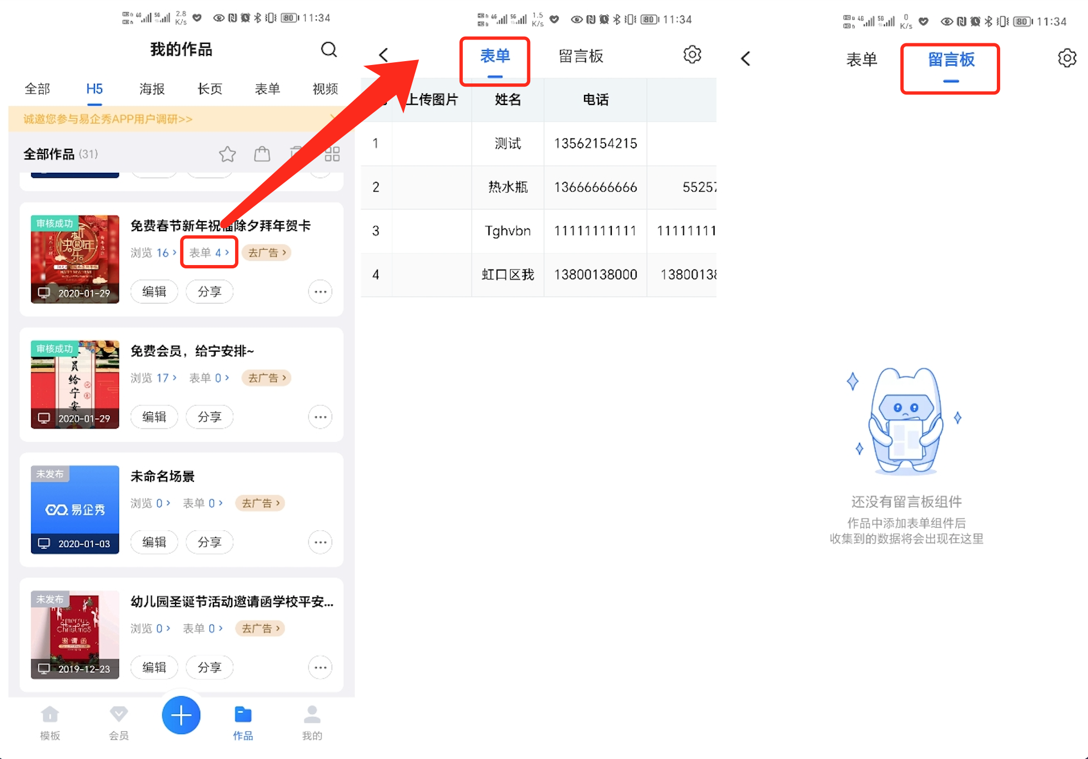
Task: Tap the search magnifier icon
Action: coord(328,49)
